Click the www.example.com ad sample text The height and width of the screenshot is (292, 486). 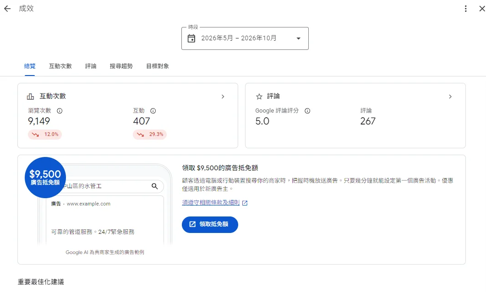(x=89, y=204)
